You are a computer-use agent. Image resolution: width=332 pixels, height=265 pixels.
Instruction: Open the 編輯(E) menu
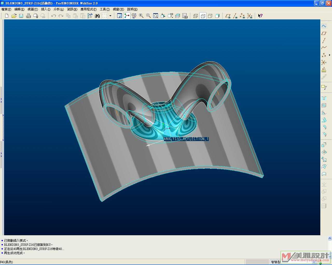19,9
